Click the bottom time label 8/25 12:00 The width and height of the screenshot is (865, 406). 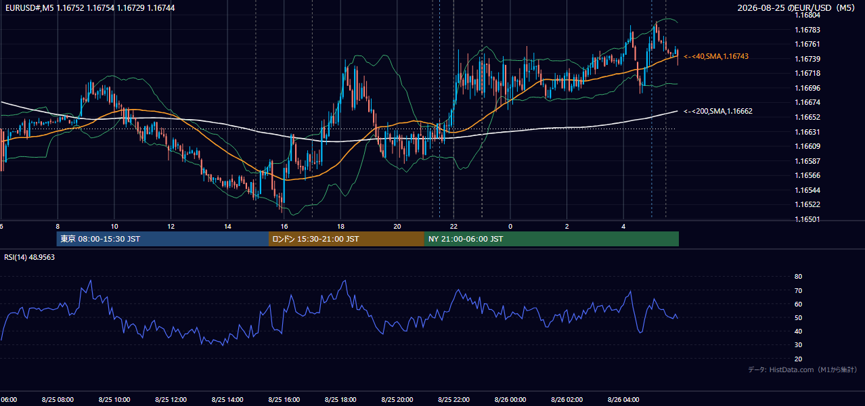pyautogui.click(x=171, y=400)
